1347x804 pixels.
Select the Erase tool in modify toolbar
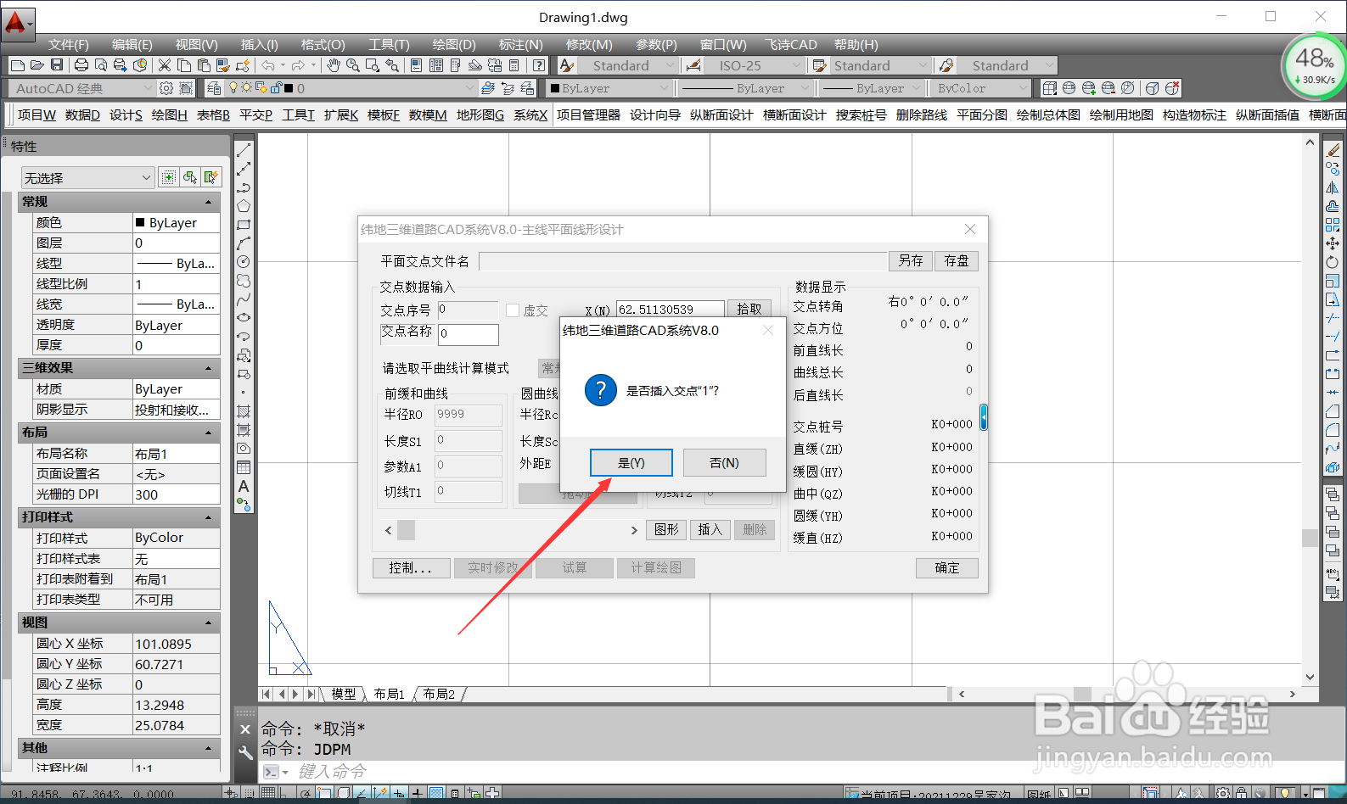point(1333,150)
